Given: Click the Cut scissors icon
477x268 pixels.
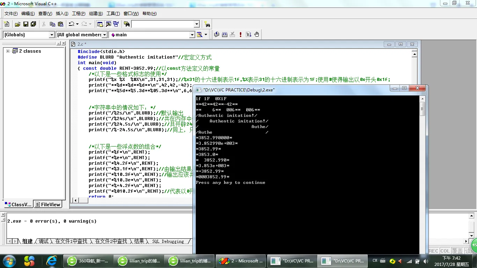Looking at the screenshot, I should tap(44, 24).
